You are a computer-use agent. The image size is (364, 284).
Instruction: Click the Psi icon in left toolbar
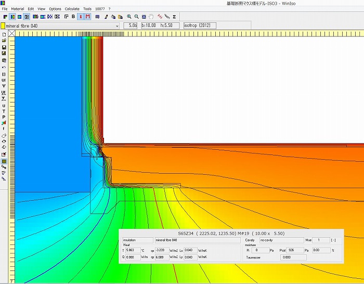[4, 86]
